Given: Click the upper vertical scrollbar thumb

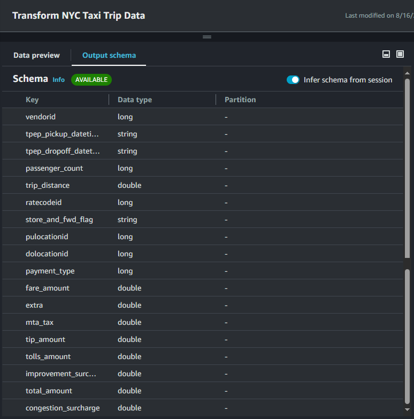Looking at the screenshot, I should point(407,169).
